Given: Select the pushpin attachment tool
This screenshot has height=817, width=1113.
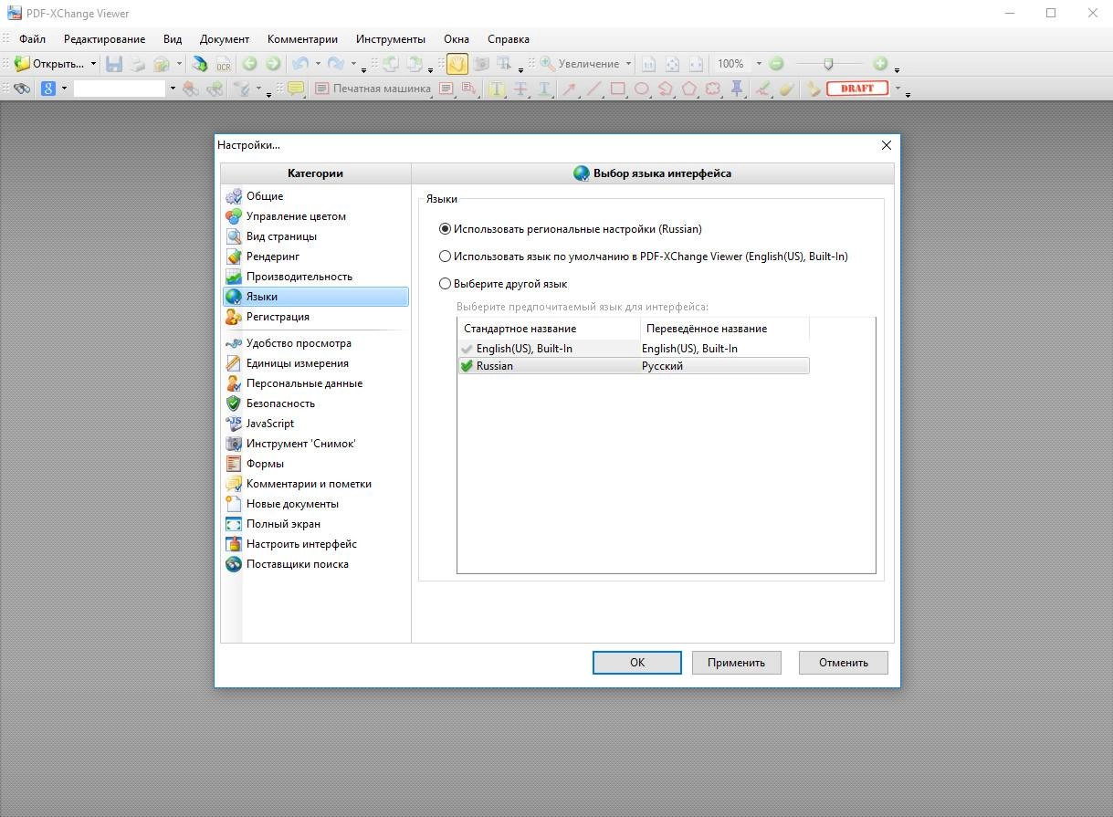Looking at the screenshot, I should tap(737, 89).
